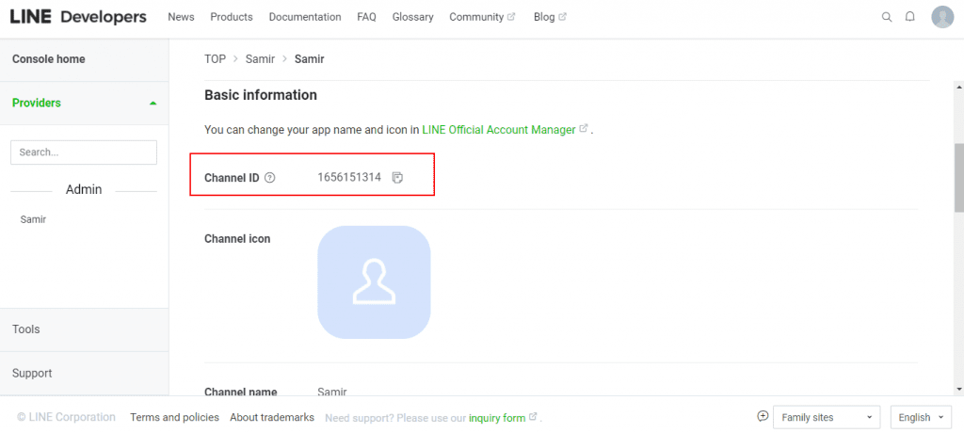The height and width of the screenshot is (433, 964).
Task: Click the TOP breadcrumb link
Action: click(216, 59)
